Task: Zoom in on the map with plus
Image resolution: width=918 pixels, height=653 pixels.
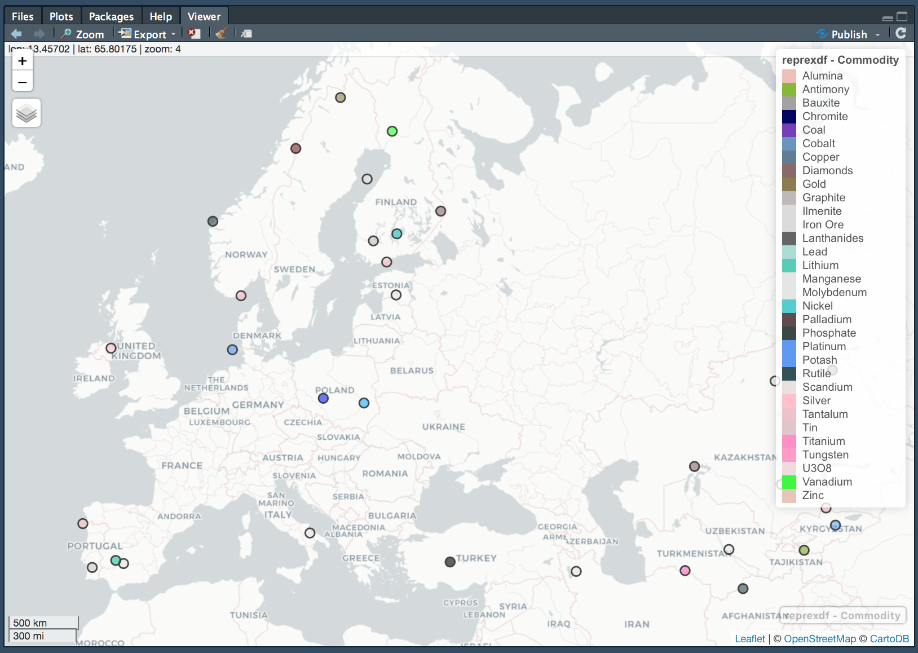Action: (23, 61)
